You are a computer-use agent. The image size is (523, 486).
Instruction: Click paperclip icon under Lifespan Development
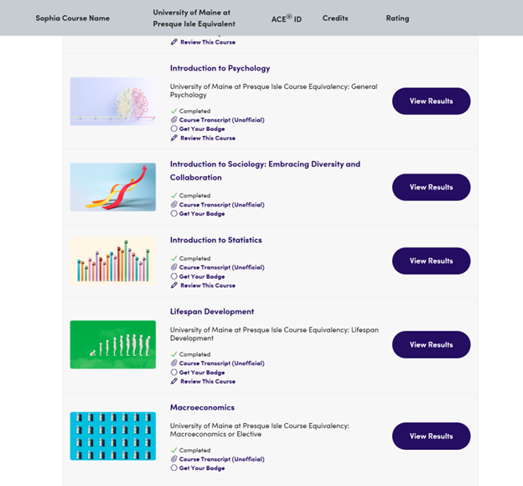coord(174,363)
